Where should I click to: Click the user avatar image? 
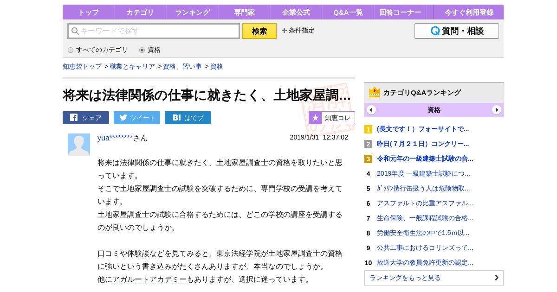(x=79, y=145)
